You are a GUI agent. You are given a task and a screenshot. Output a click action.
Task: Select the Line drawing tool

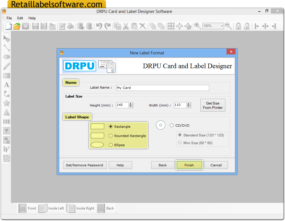[7, 48]
